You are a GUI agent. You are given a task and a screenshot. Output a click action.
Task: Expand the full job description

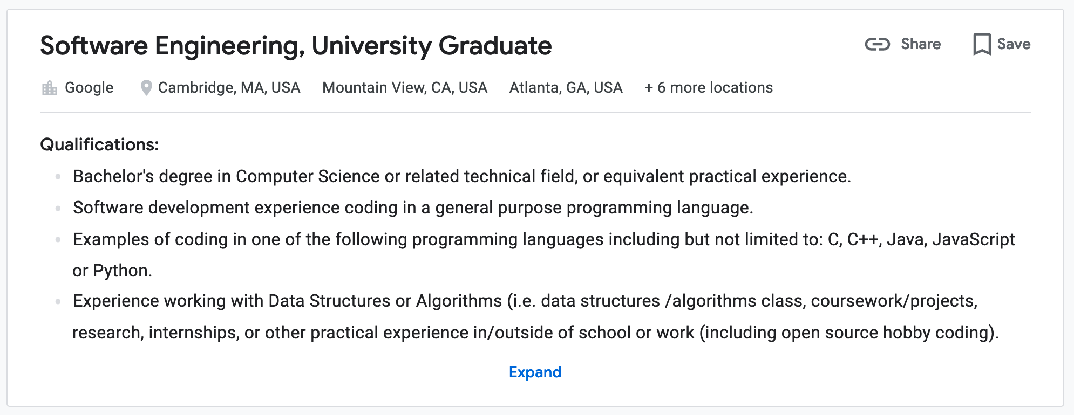click(x=535, y=372)
